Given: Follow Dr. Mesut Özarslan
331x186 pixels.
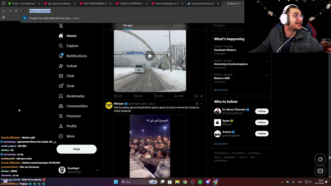Looking at the screenshot, I should click(262, 111).
